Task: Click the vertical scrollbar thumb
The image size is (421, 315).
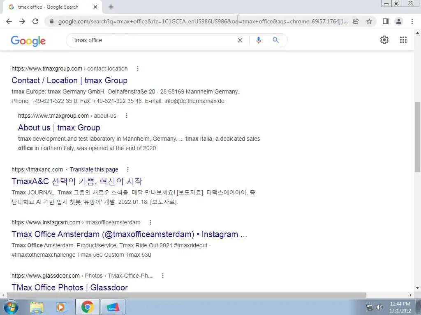Action: [x=417, y=137]
